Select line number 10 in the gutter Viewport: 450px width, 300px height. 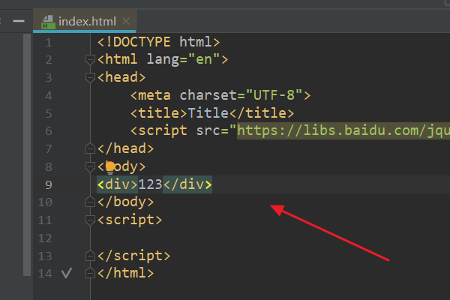(x=45, y=202)
